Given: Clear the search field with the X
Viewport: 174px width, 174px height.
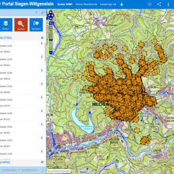Looking at the screenshot, I should [x=37, y=13].
